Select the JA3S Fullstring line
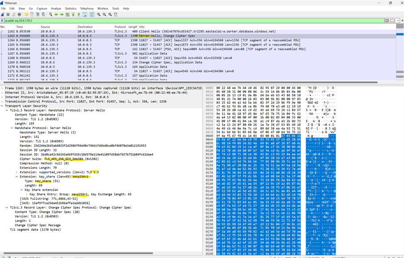The height and width of the screenshot is (258, 404). click(48, 199)
